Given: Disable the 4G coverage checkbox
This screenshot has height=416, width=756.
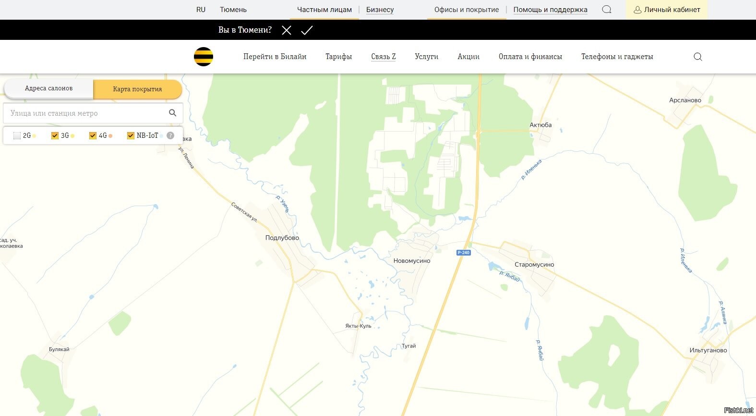Looking at the screenshot, I should (93, 135).
